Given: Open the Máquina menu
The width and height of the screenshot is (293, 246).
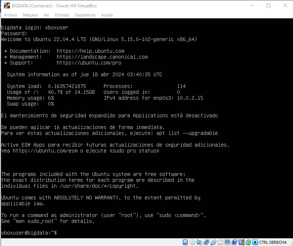Looking at the screenshot, I should point(30,15).
